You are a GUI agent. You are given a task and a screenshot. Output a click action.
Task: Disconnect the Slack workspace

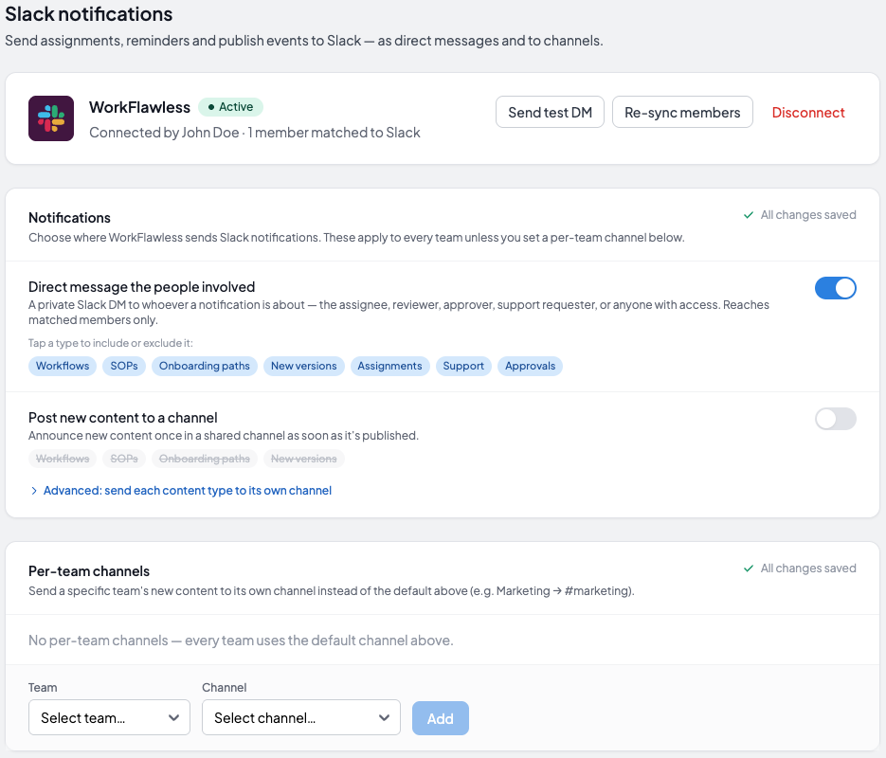(x=808, y=113)
